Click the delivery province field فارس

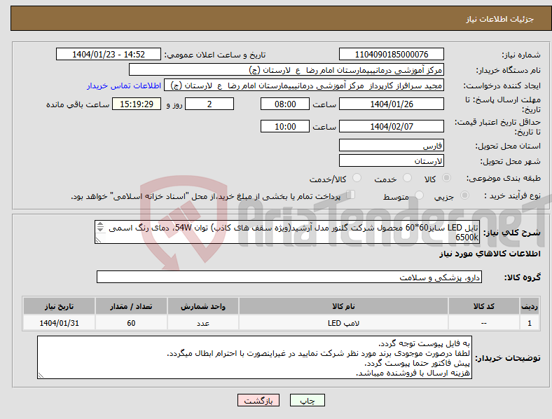391,145
